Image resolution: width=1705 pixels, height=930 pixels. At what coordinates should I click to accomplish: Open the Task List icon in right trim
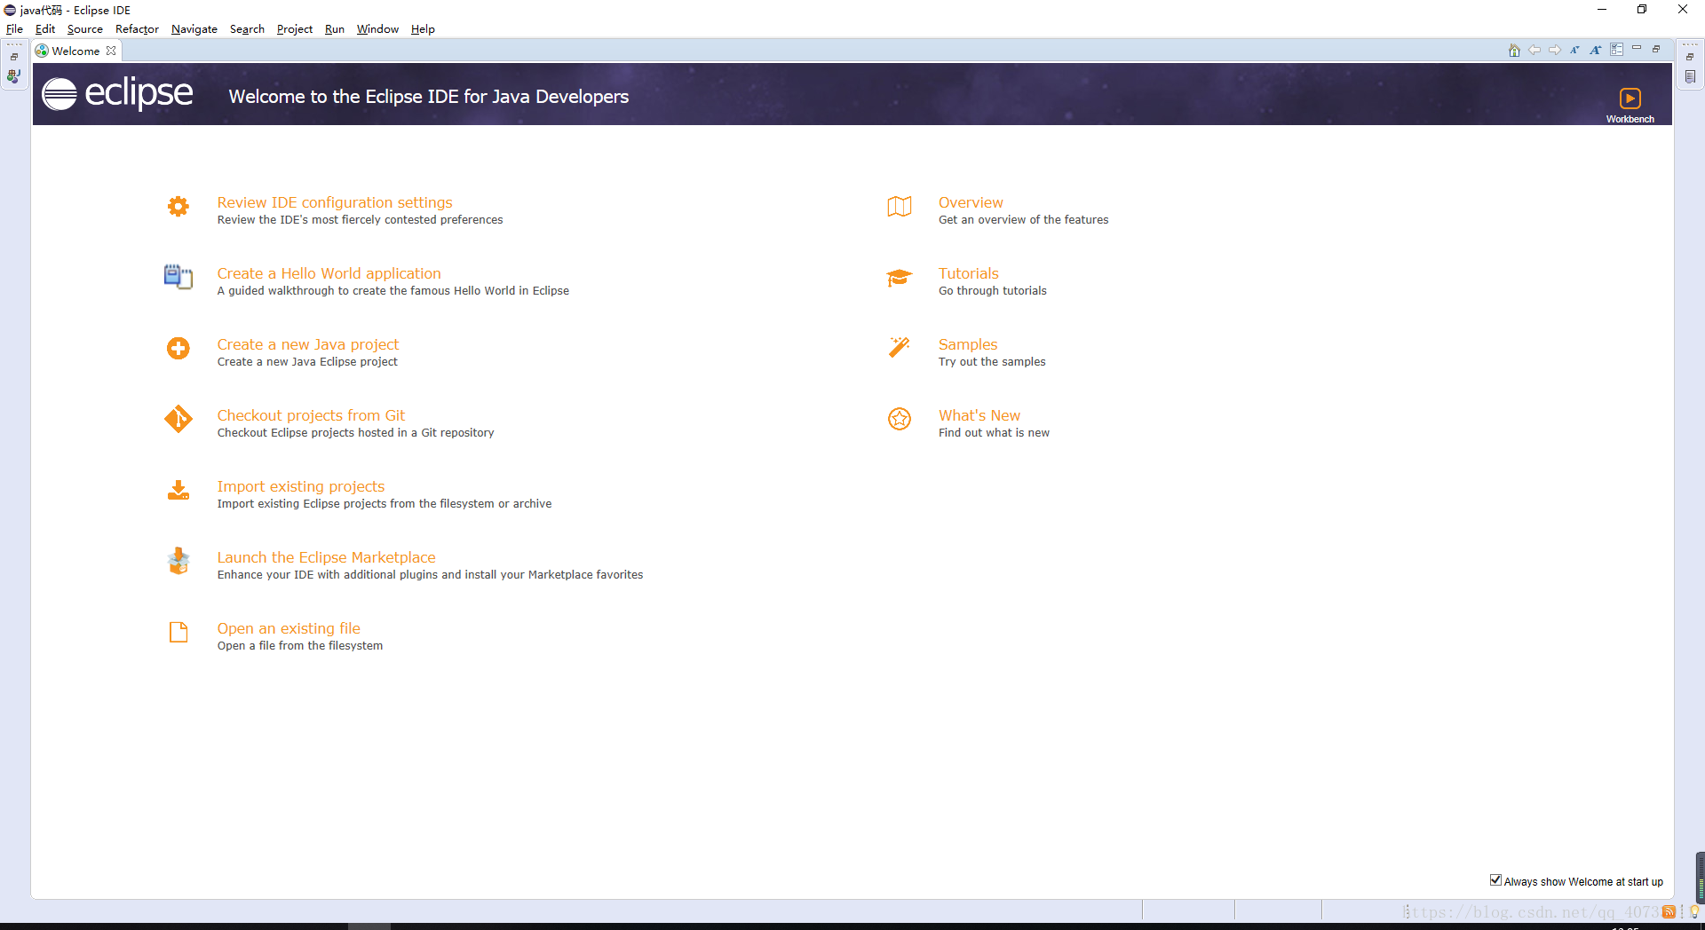tap(1690, 76)
